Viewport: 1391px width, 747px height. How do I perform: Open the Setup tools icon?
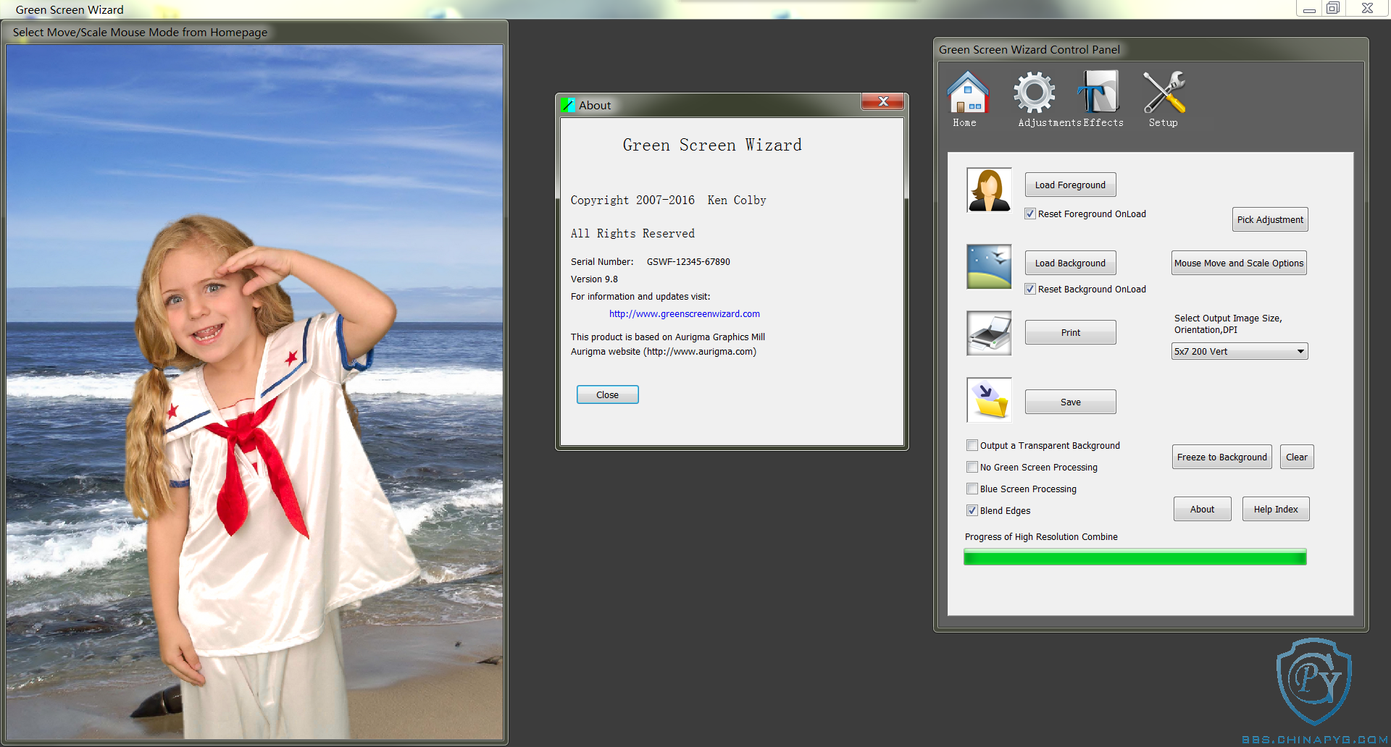(x=1164, y=92)
